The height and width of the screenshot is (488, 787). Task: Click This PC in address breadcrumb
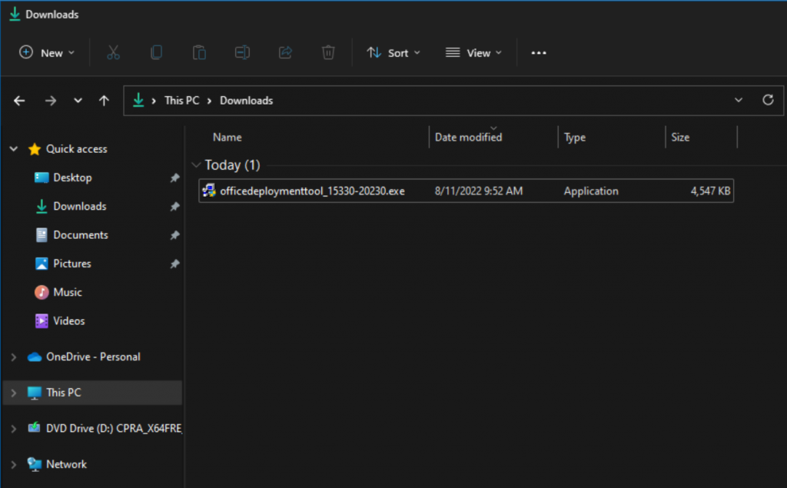[181, 101]
